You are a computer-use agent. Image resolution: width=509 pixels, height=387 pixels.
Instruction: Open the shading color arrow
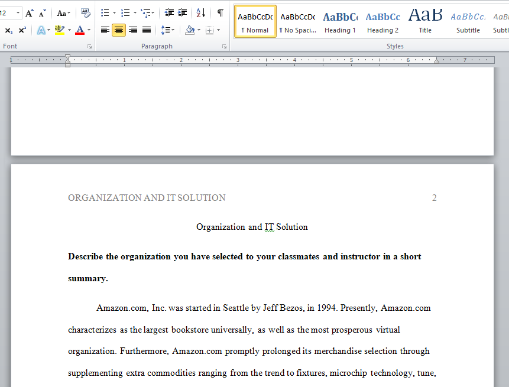tap(199, 30)
